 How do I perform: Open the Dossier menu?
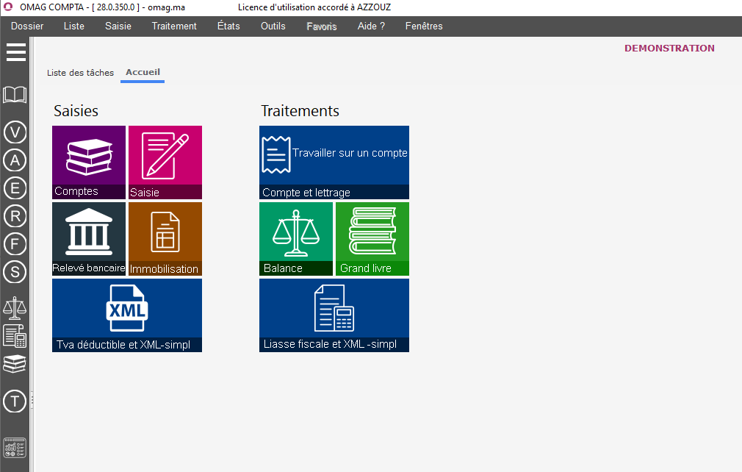27,26
